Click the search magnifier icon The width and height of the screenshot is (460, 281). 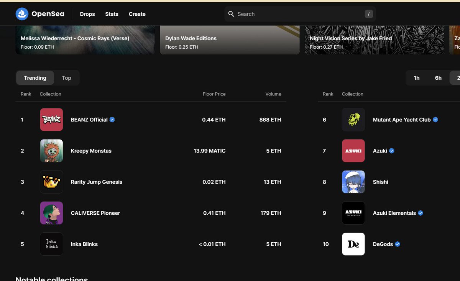coord(231,14)
